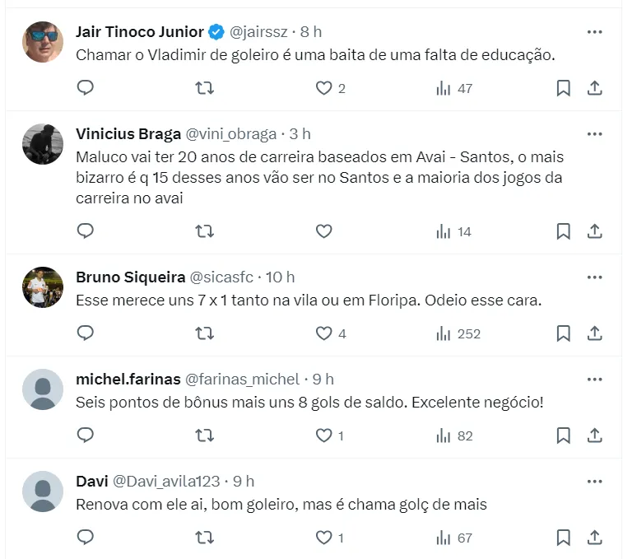Reply to michel.farinas's tweet
Screen dimensions: 623x559
pyautogui.click(x=86, y=436)
